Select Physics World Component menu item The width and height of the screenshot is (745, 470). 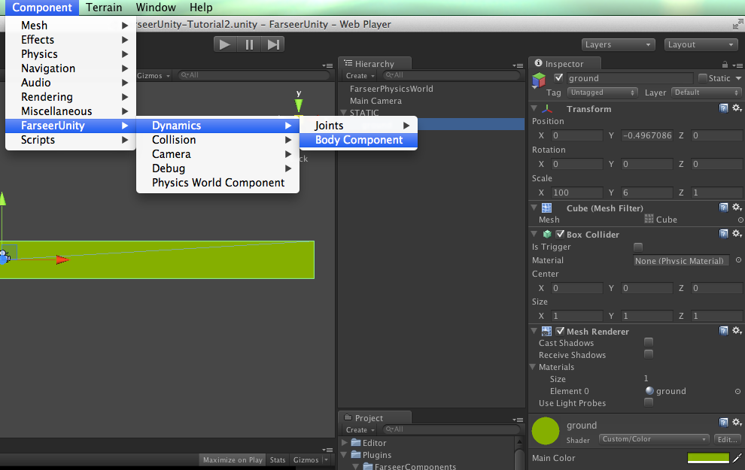[217, 183]
